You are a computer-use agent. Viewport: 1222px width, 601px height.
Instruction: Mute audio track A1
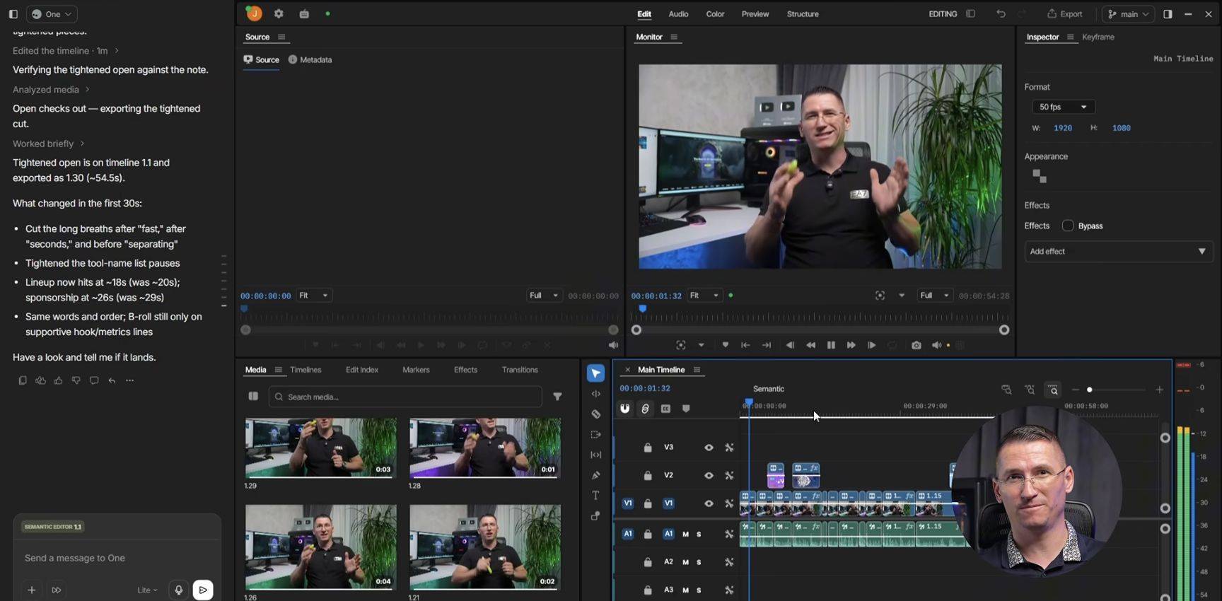click(x=685, y=535)
